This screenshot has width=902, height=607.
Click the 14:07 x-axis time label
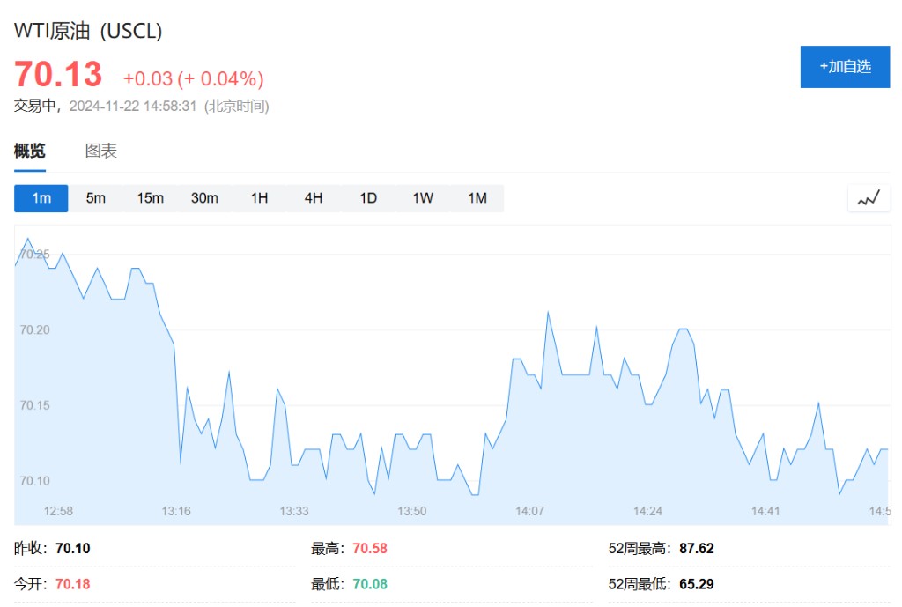click(529, 511)
